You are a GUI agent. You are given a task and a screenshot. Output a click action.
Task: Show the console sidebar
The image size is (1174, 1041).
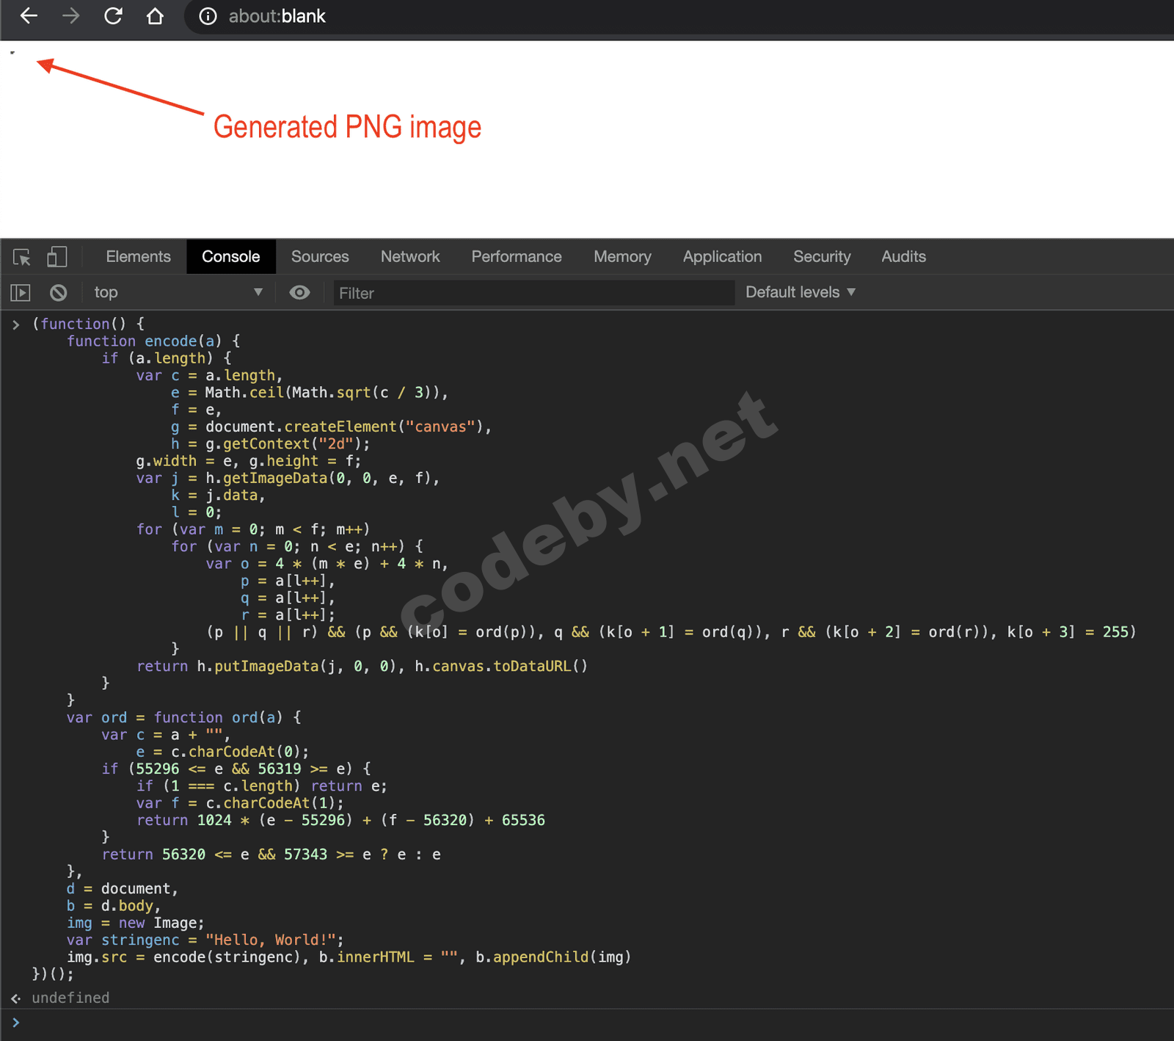click(x=21, y=293)
